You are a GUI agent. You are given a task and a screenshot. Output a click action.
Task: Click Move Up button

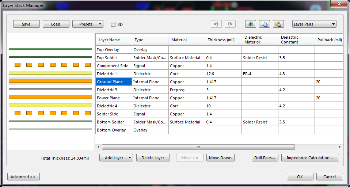190,158
